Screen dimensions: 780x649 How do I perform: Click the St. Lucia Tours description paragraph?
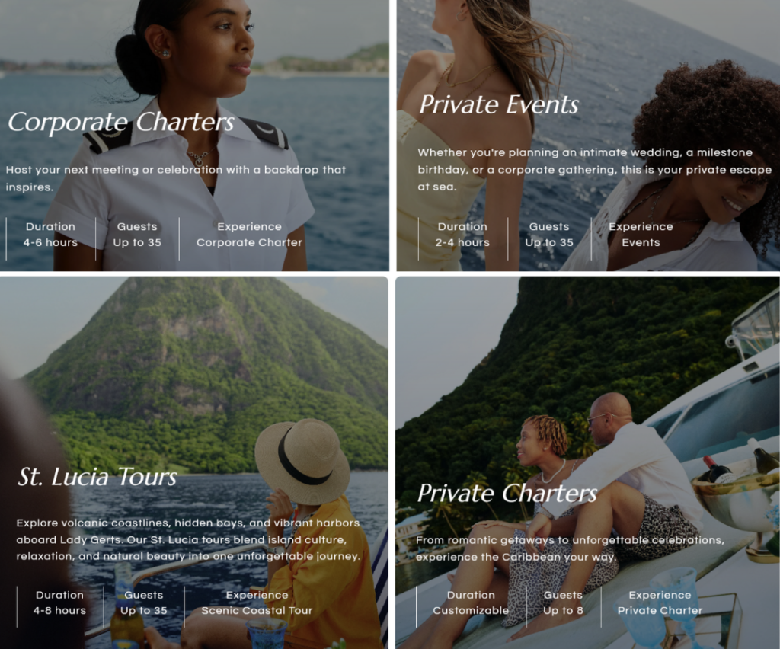pyautogui.click(x=188, y=539)
